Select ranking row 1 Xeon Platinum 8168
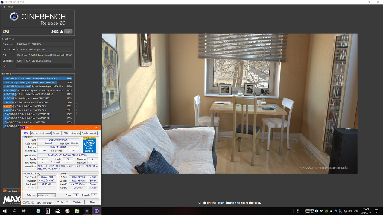The image size is (383, 215). pos(38,79)
